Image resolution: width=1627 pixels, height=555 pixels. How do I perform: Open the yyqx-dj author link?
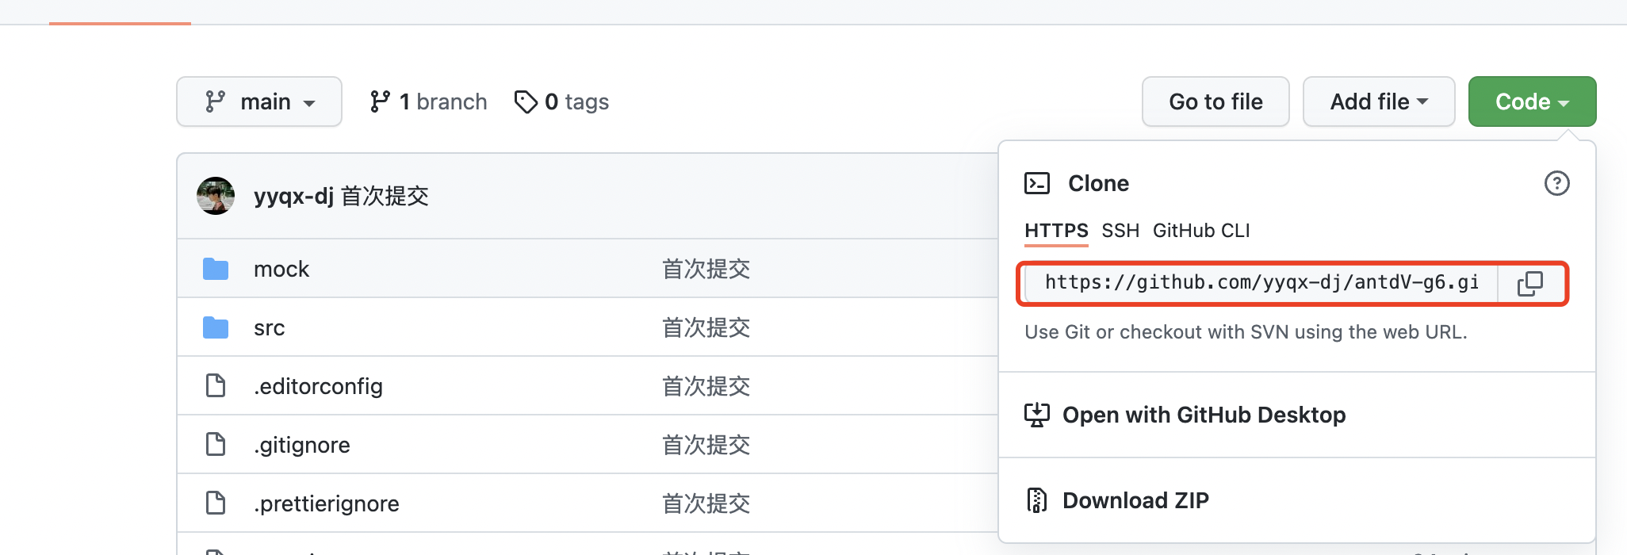[293, 196]
